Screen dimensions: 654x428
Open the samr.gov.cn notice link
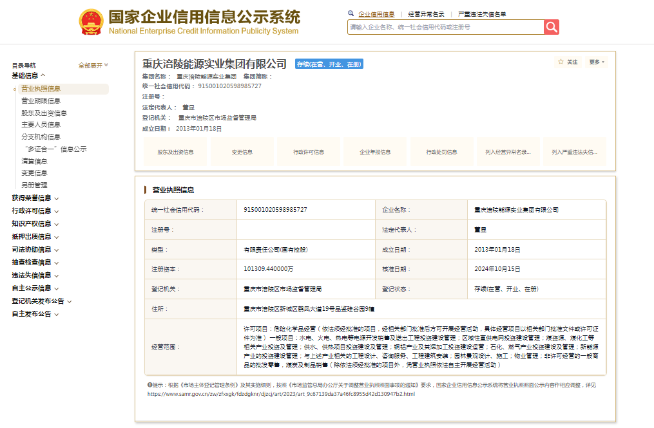tap(281, 393)
